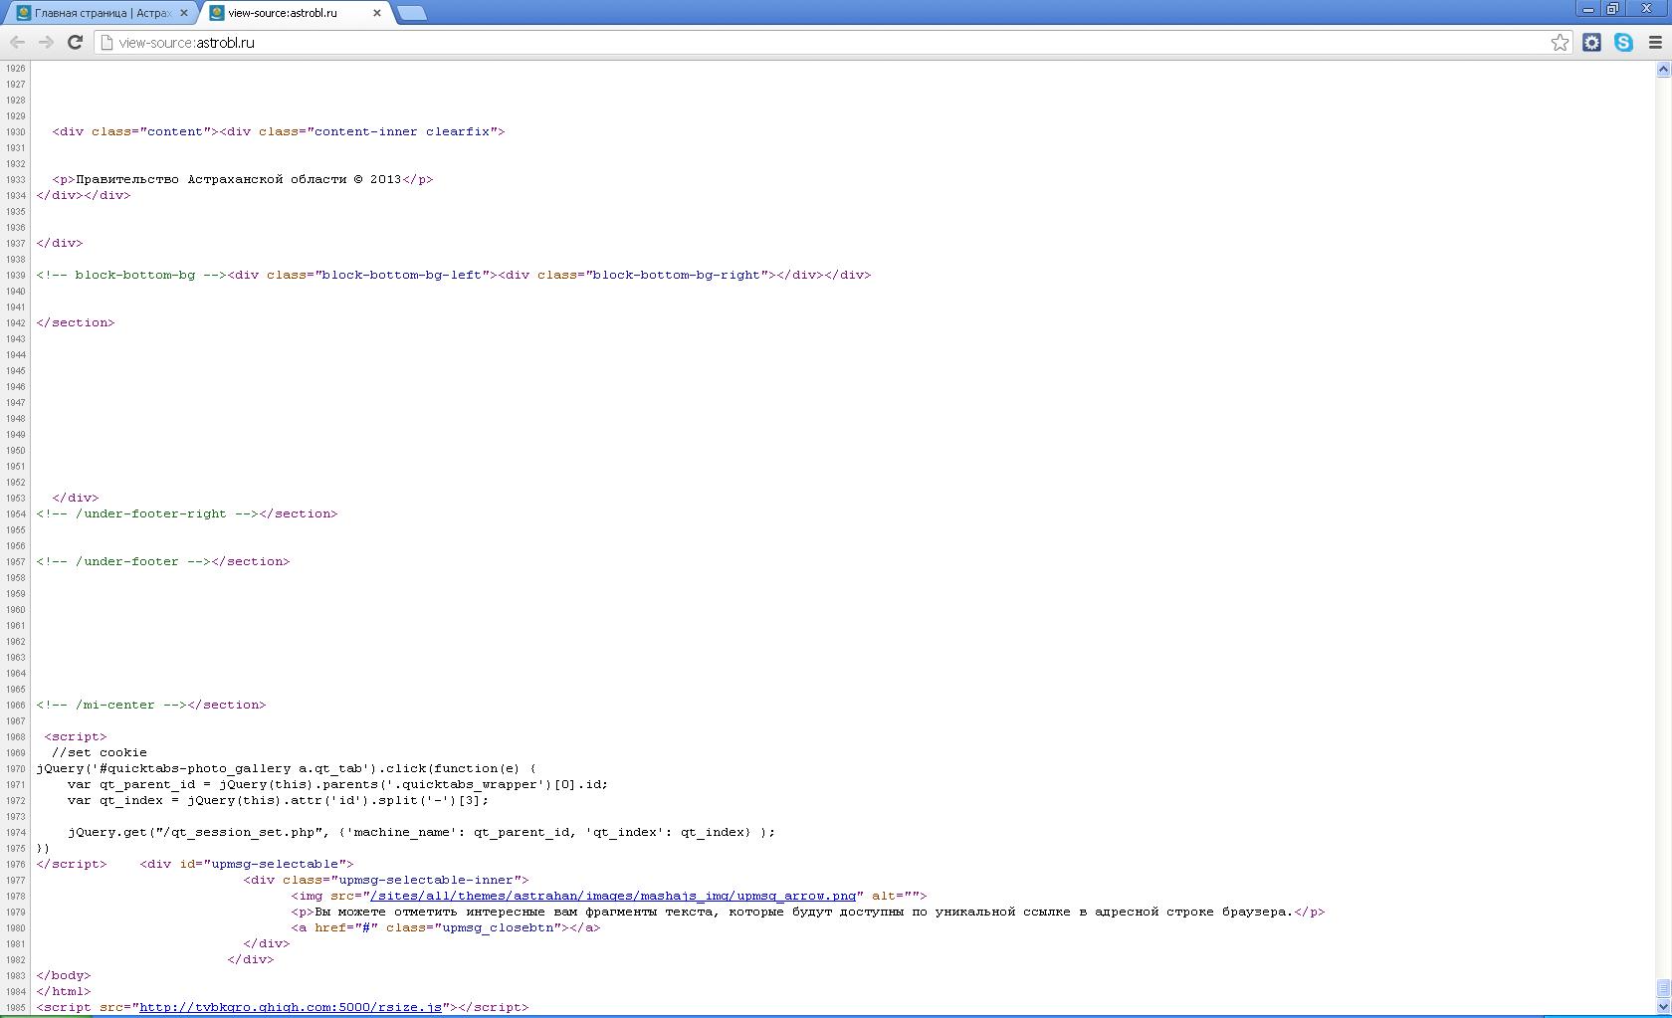This screenshot has height=1018, width=1672.
Task: Click line number 1985
Action: pyautogui.click(x=15, y=1007)
